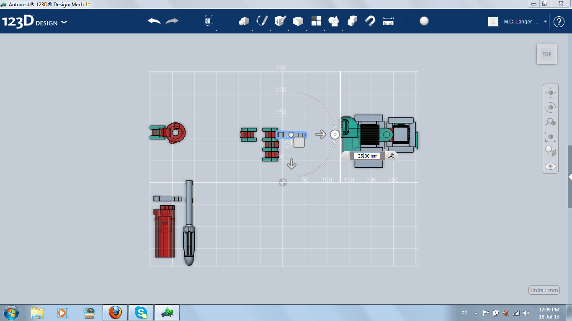The height and width of the screenshot is (321, 572).
Task: Toggle the eye visibility options icon
Action: coord(551,166)
